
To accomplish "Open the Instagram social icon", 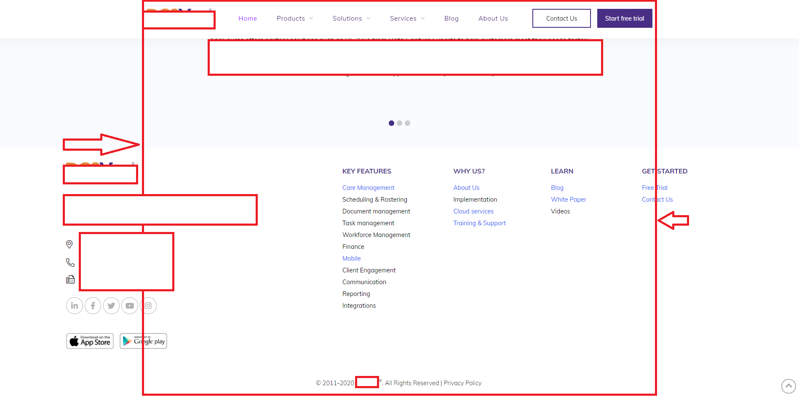I will click(148, 306).
